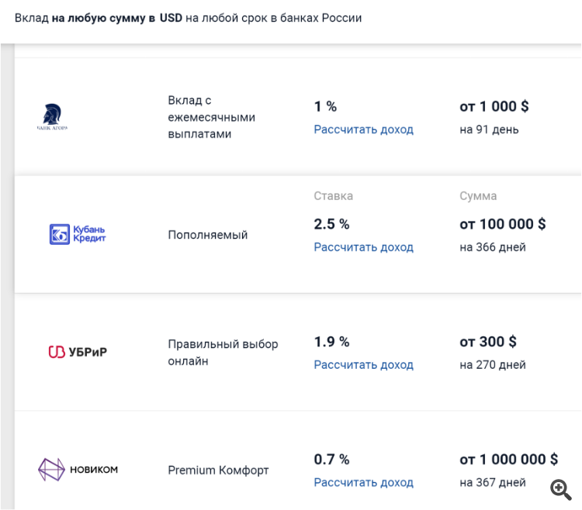Image resolution: width=582 pixels, height=510 pixels.
Task: Click the Bank Agora helmet logo
Action: point(52,117)
